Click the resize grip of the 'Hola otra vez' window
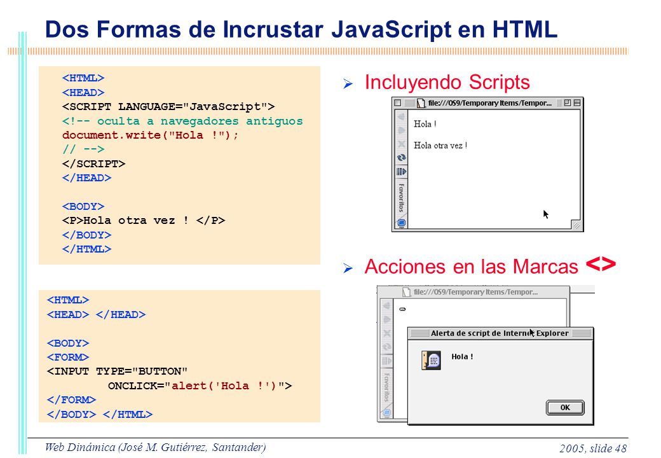 click(576, 225)
